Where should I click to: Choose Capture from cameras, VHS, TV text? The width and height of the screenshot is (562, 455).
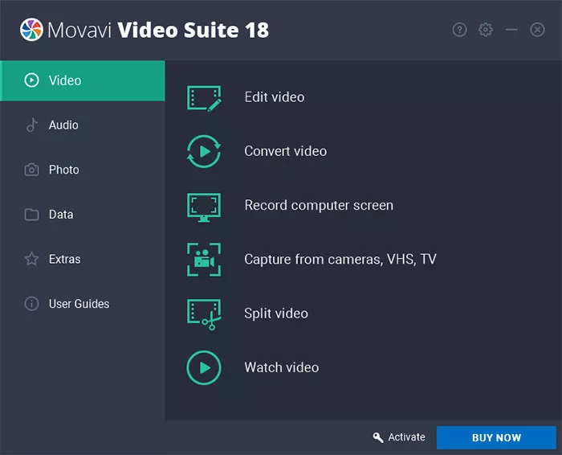[x=340, y=260]
